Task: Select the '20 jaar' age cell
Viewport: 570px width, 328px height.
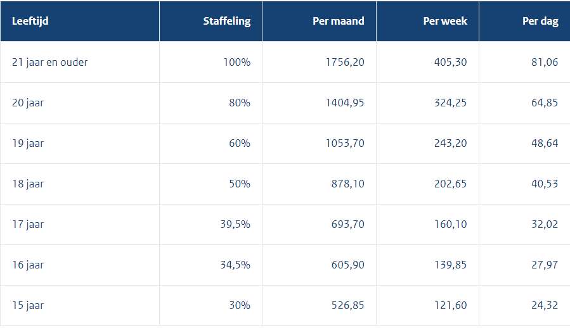Action: point(28,103)
